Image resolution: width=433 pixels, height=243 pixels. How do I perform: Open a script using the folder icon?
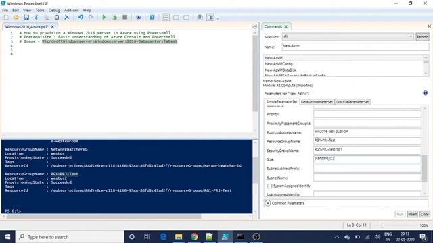click(16, 18)
